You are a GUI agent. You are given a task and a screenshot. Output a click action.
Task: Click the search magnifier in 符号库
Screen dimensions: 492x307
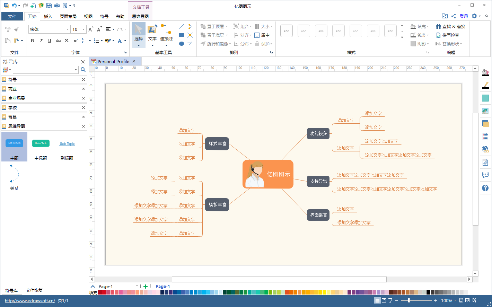point(83,70)
